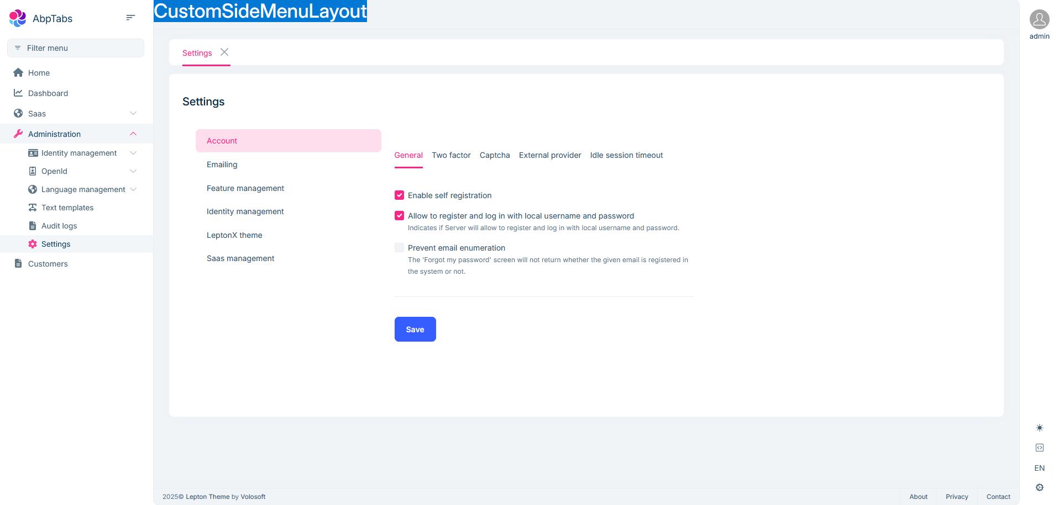Open the admin user avatar
Image resolution: width=1059 pixels, height=505 pixels.
pos(1039,19)
